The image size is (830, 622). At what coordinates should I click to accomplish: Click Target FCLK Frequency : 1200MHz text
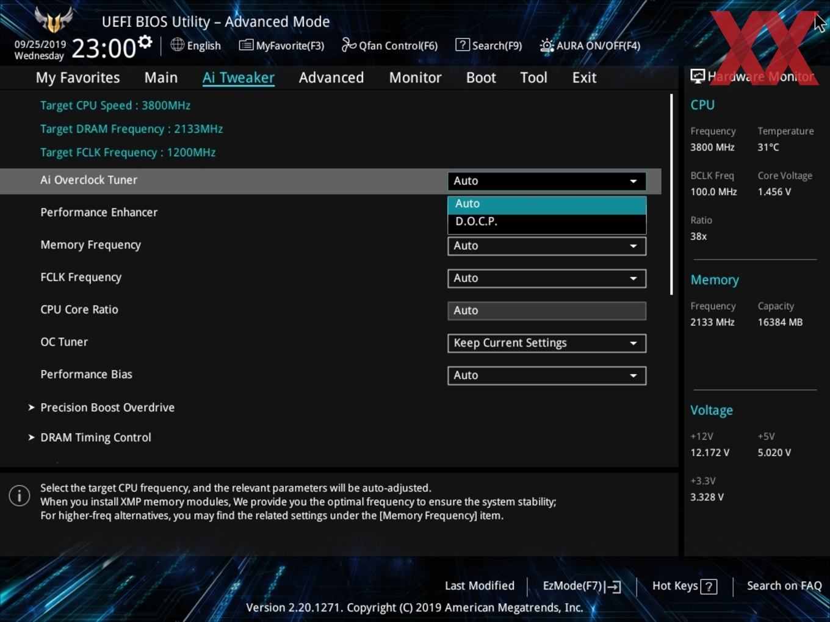coord(128,152)
